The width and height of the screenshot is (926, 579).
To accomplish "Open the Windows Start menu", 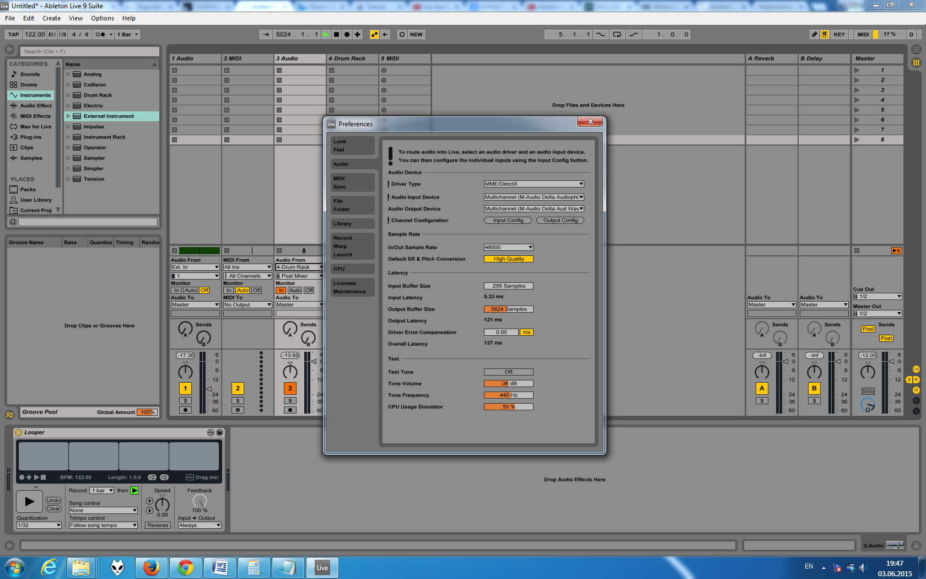I will (14, 567).
